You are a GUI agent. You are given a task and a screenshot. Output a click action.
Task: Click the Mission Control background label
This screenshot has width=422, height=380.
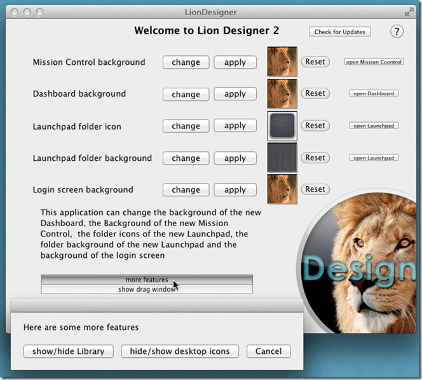(89, 62)
